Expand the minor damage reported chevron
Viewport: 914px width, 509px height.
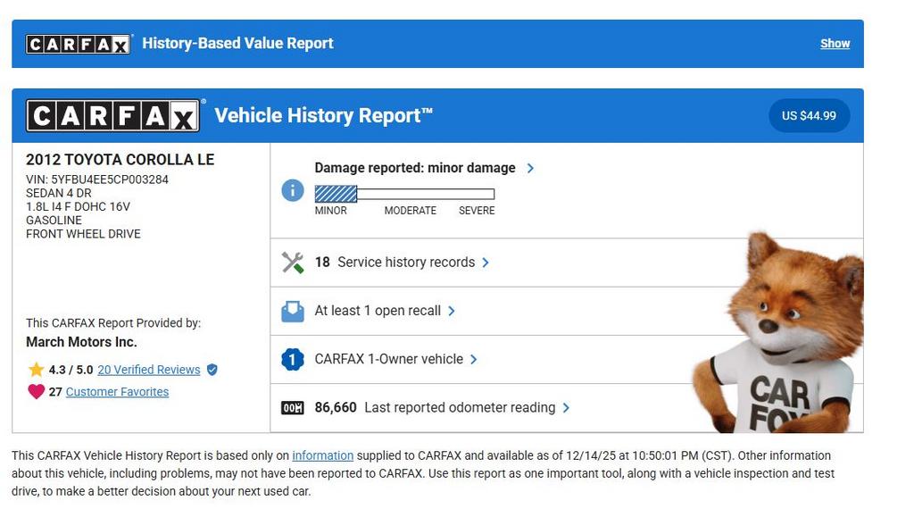click(x=530, y=168)
